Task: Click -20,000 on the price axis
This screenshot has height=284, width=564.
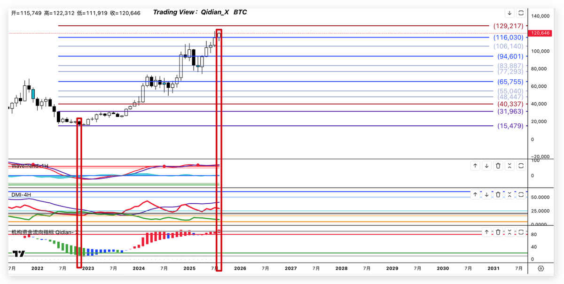Action: click(x=540, y=157)
